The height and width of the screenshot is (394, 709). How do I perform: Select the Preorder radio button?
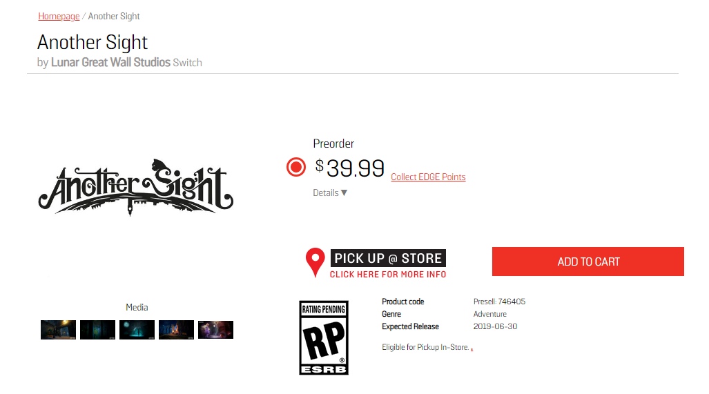pyautogui.click(x=296, y=167)
